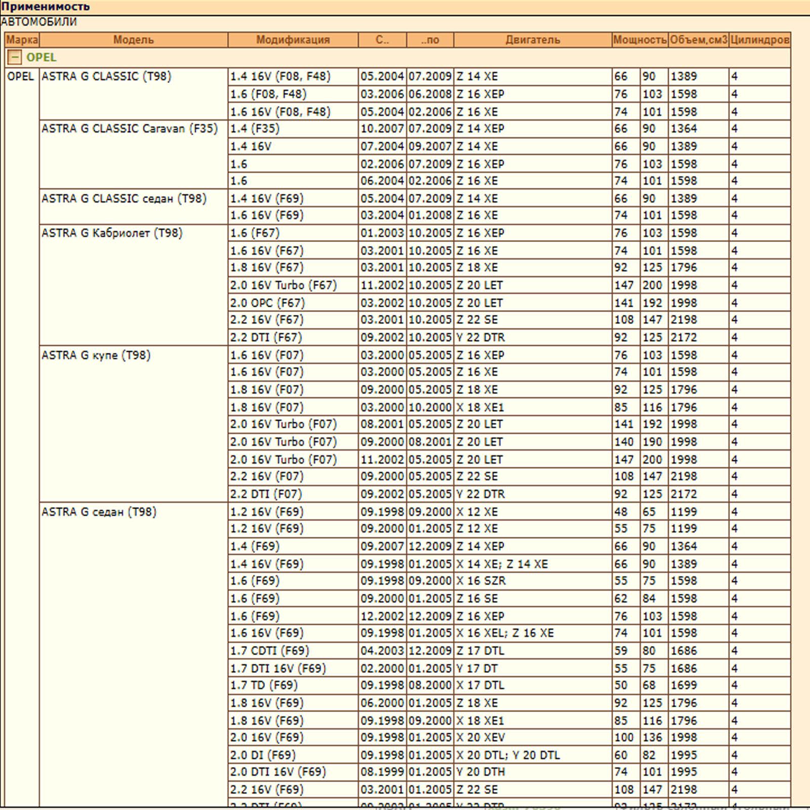Sort by the Марка column header
This screenshot has width=810, height=810.
(x=22, y=39)
